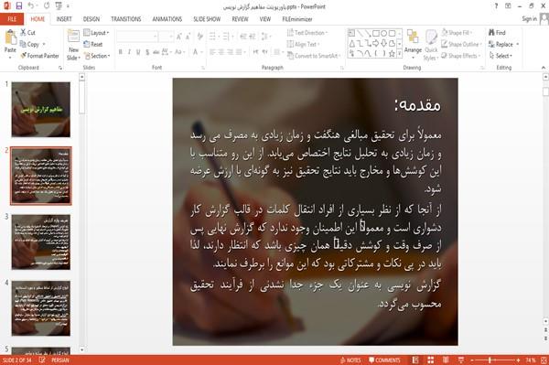Click the Cut scissors command
Image resolution: width=549 pixels, height=365 pixels.
[27, 33]
